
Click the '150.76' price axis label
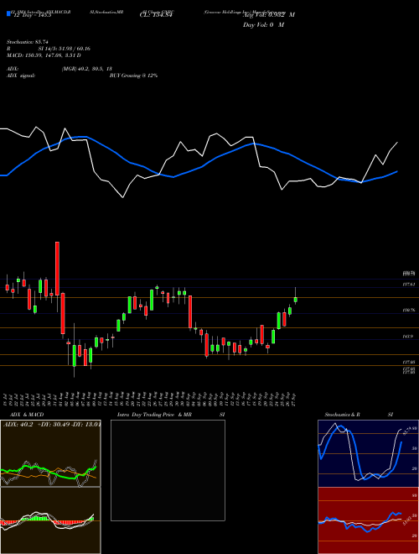pyautogui.click(x=409, y=311)
